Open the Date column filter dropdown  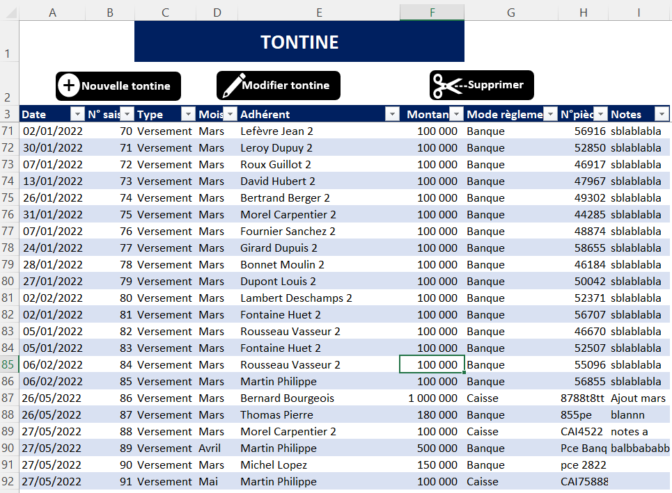pos(77,114)
